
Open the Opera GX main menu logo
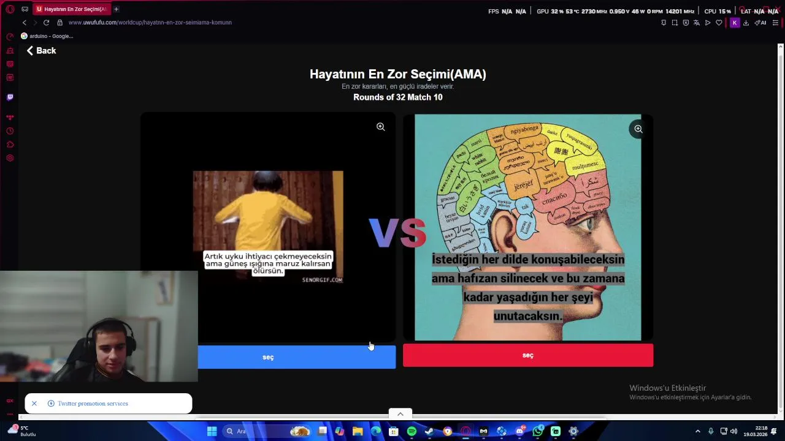tap(10, 9)
